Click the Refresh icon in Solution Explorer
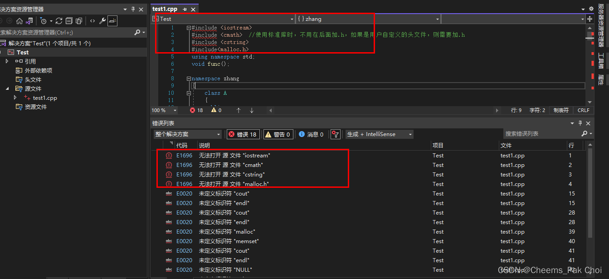609x279 pixels. [59, 20]
